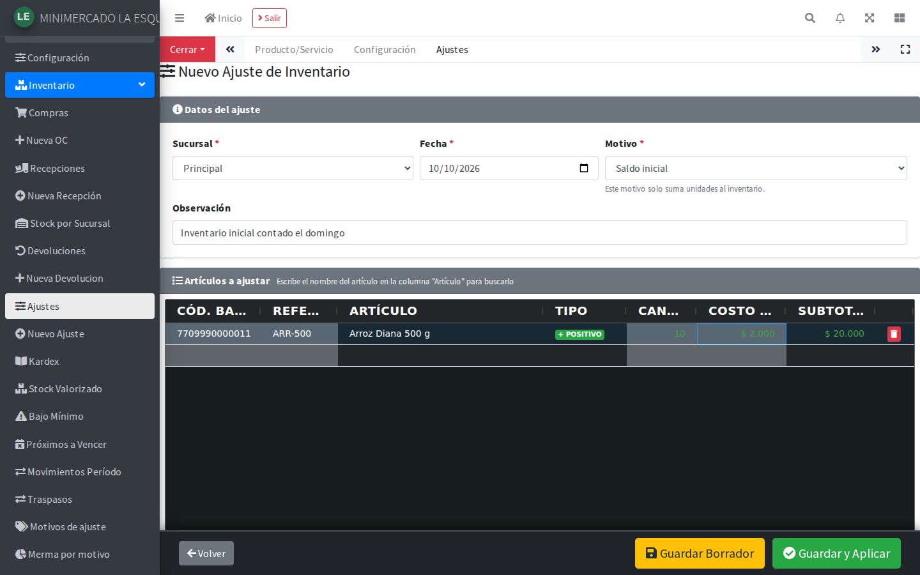Open the notifications bell icon

840,18
